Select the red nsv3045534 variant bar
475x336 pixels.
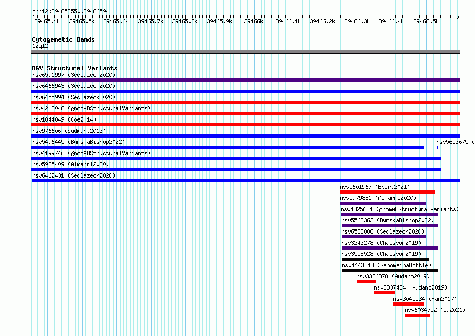coord(409,304)
